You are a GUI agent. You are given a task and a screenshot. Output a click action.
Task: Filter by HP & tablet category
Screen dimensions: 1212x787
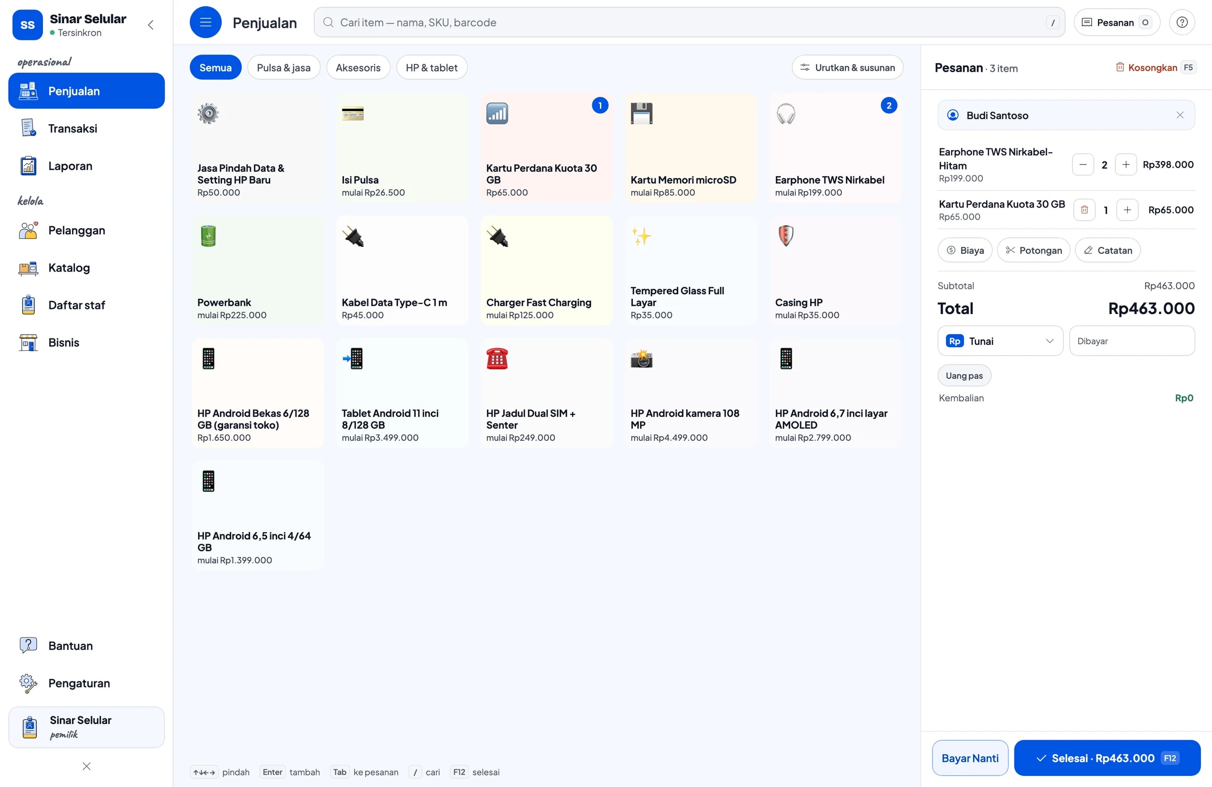click(431, 67)
